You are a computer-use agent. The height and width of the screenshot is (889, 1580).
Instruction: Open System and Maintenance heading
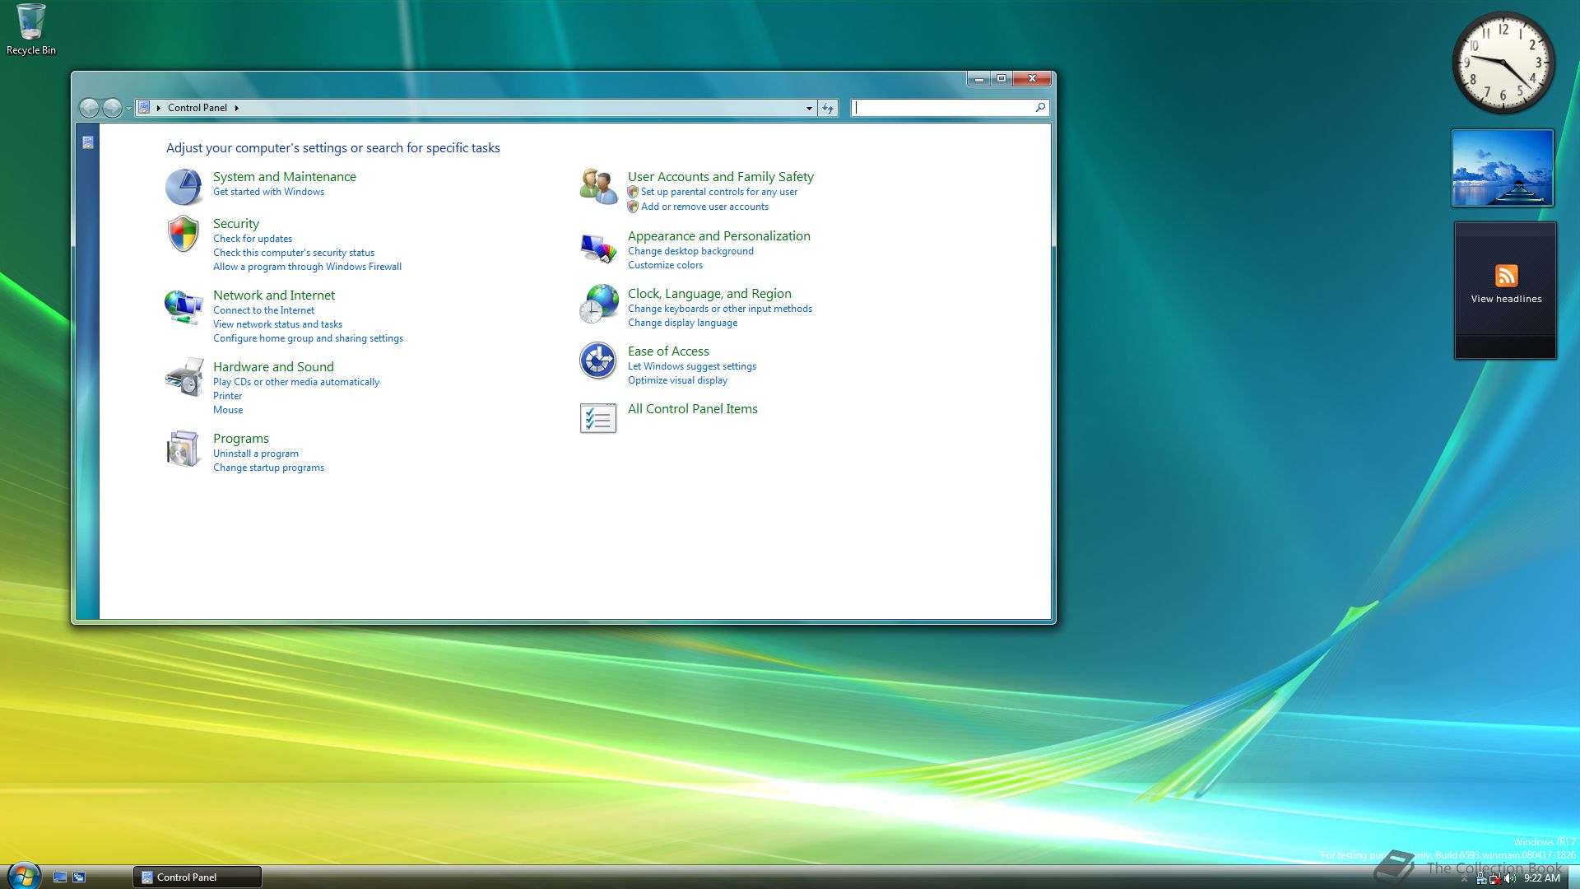[x=285, y=176]
